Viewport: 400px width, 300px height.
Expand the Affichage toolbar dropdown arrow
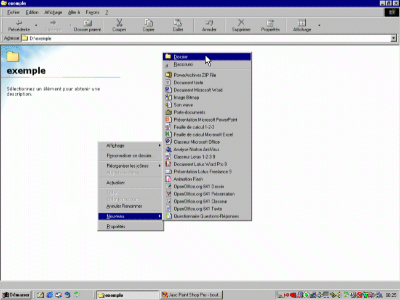tap(319, 25)
